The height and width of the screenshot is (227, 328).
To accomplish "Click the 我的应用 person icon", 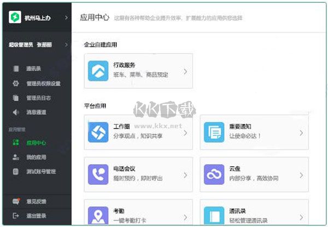I will coord(16,157).
